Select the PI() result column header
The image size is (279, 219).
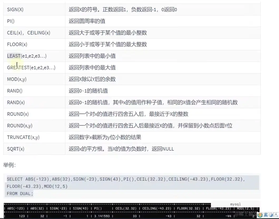(x=98, y=208)
